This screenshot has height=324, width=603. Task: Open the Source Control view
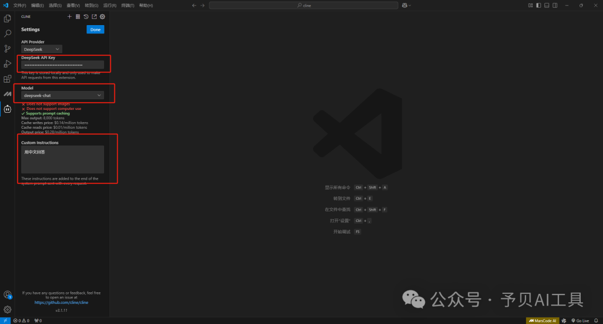[x=7, y=49]
